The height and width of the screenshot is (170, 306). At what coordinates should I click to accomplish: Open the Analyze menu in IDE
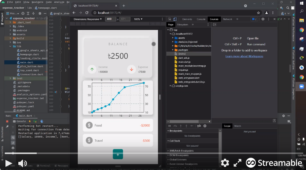[x=59, y=2]
